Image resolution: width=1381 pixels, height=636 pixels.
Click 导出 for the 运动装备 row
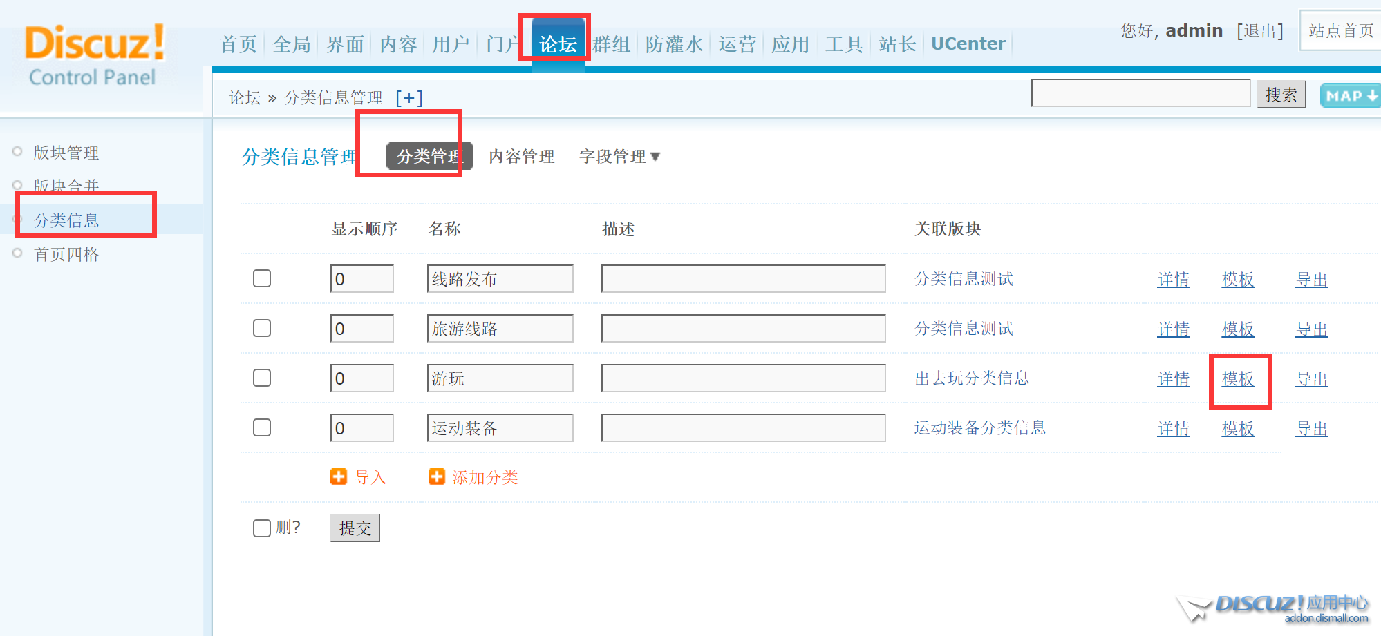coord(1312,429)
